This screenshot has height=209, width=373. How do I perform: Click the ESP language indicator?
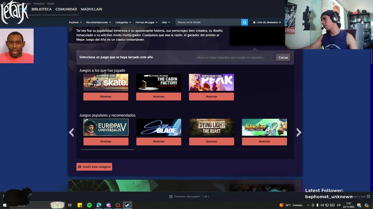339,205
